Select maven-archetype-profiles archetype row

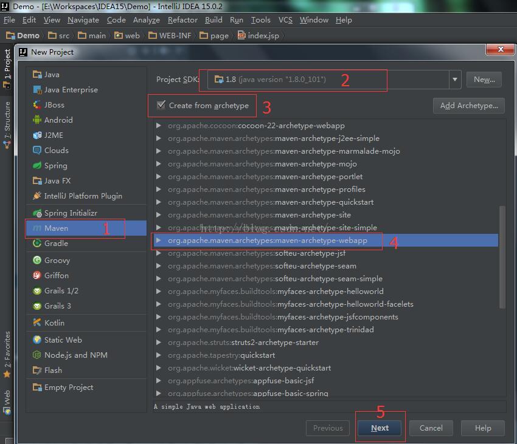[x=326, y=190]
